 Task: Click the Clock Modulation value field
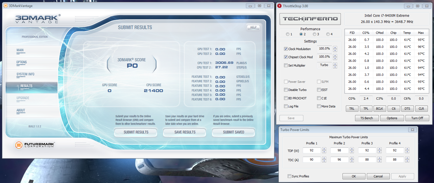pos(324,49)
